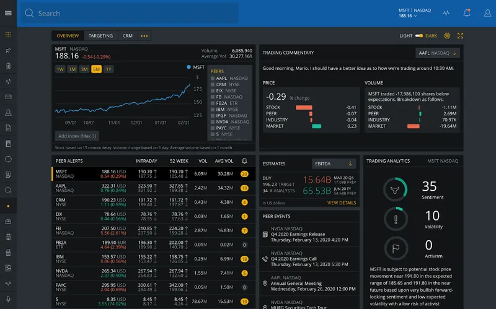Screen dimensions: 496x309
Task: Open the briefcase icon in the sidebar
Action: coord(8,222)
